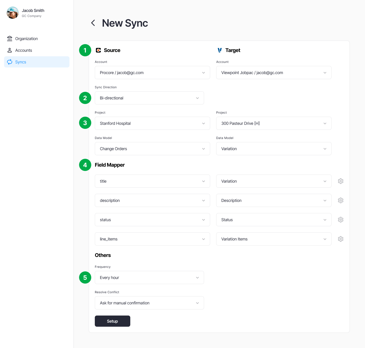This screenshot has width=365, height=348.
Task: Open the 300 Pasteur Drive project dropdown
Action: point(274,123)
